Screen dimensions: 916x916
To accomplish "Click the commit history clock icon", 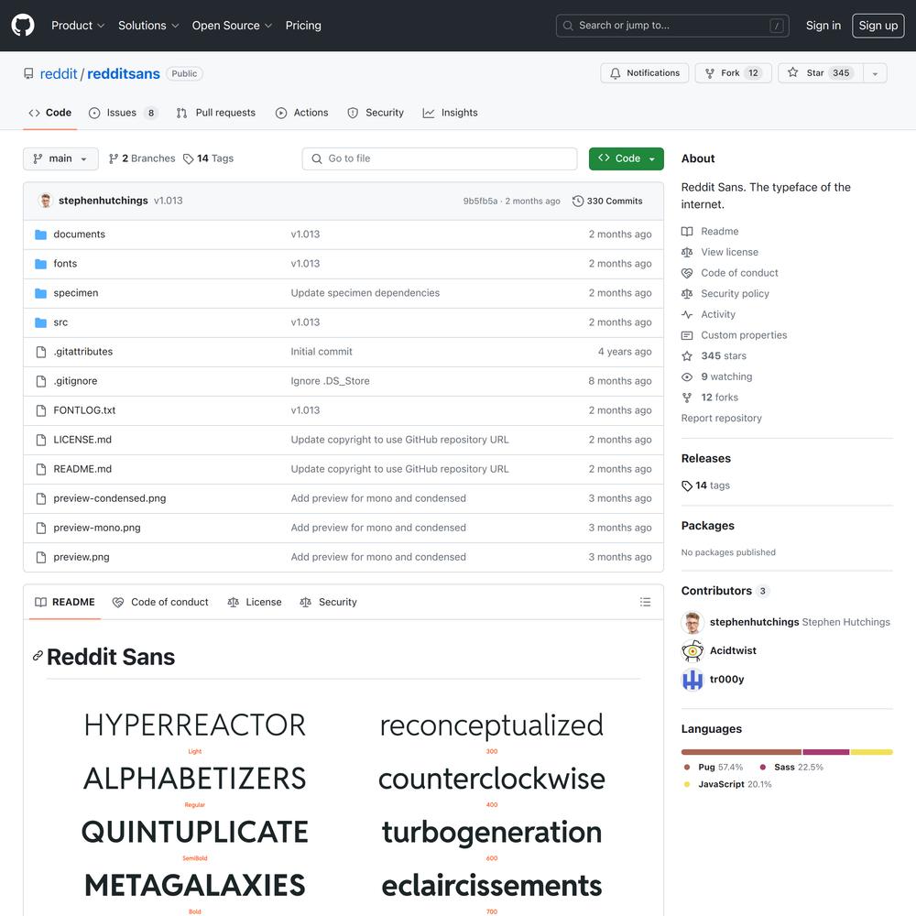I will (x=578, y=201).
